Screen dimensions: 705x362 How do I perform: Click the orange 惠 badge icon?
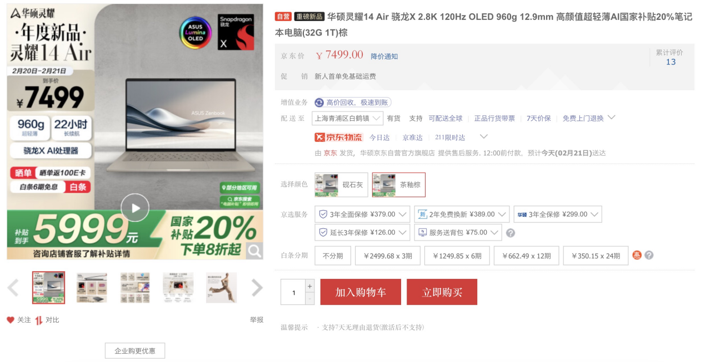[637, 256]
